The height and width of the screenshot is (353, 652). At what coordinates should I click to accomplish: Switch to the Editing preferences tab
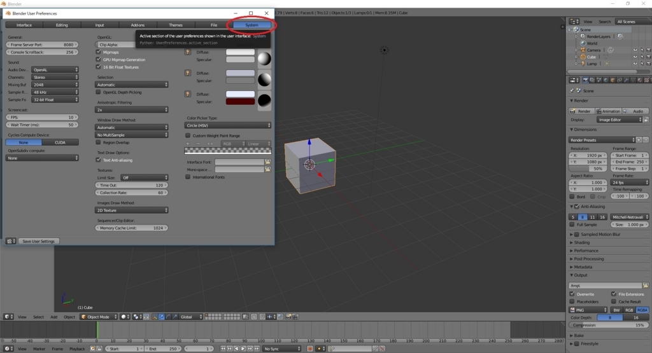coord(62,25)
